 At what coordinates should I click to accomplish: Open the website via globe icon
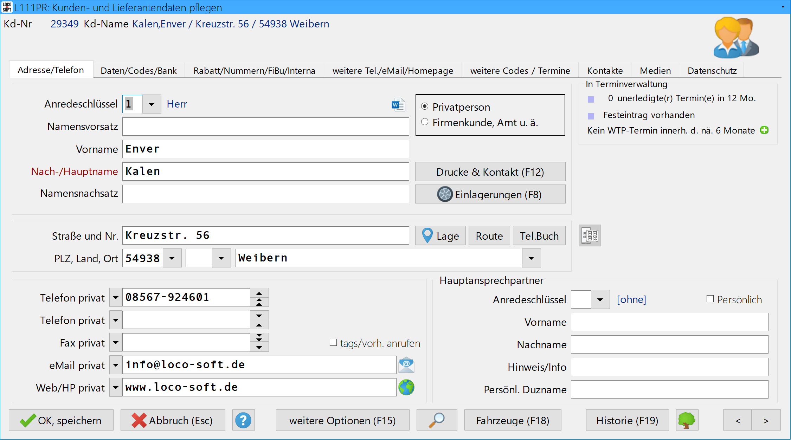(406, 387)
